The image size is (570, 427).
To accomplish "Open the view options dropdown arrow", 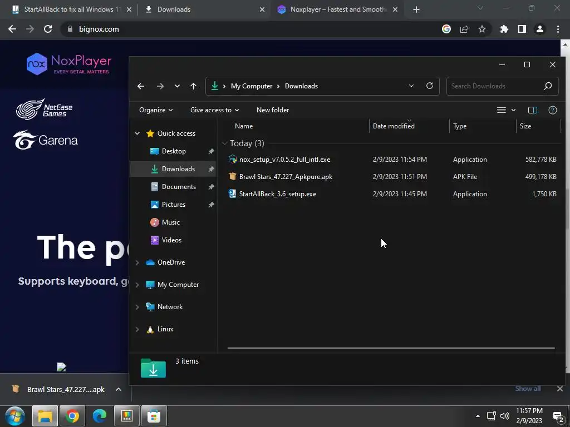I will [513, 110].
